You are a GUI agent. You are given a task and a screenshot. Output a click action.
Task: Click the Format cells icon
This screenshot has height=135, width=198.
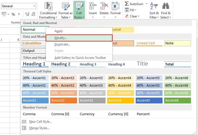pyautogui.click(x=116, y=6)
